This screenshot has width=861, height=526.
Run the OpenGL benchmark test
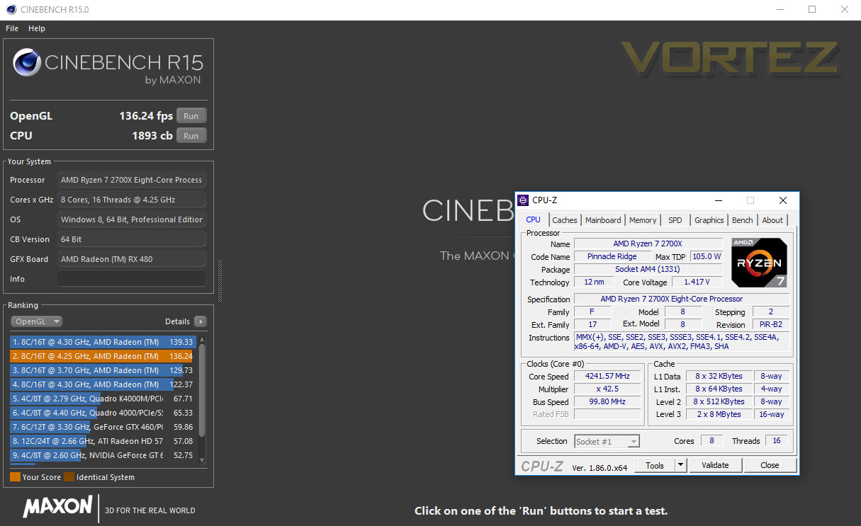191,116
